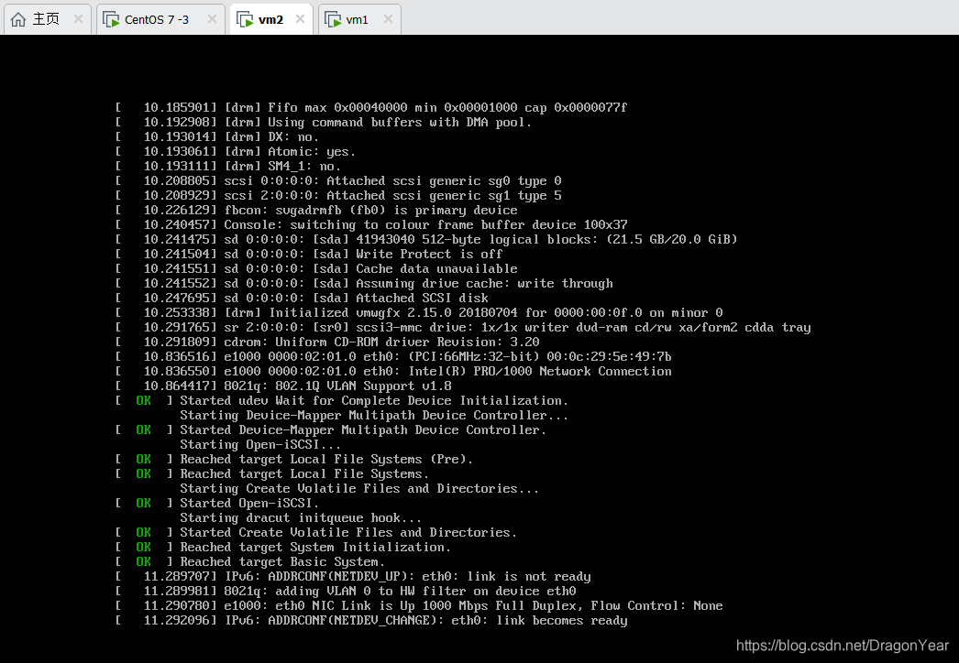Screen dimensions: 959x663
Task: Click 'eth0: (PCI:66MHz:32-bit) 00:0c:29:5e:49:7b' line
Action: [394, 357]
